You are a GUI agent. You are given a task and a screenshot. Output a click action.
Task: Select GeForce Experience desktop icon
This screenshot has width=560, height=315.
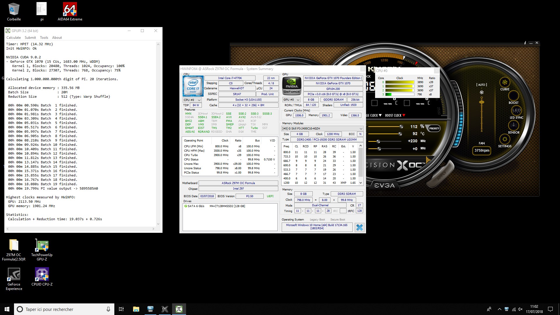(x=14, y=279)
